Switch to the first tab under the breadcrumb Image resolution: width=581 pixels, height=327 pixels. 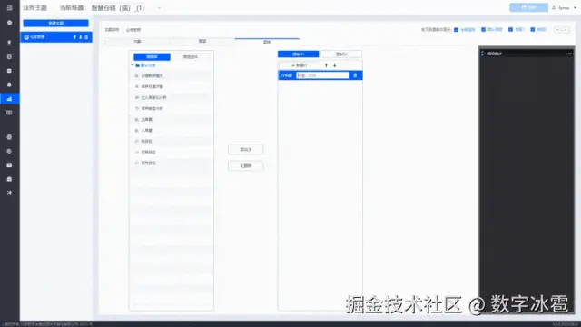(137, 42)
